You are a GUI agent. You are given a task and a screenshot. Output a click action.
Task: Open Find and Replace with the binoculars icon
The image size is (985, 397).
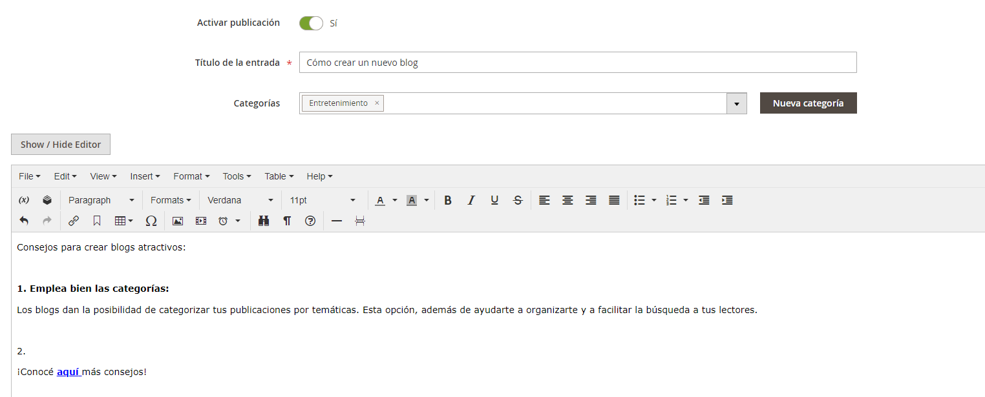click(x=264, y=221)
